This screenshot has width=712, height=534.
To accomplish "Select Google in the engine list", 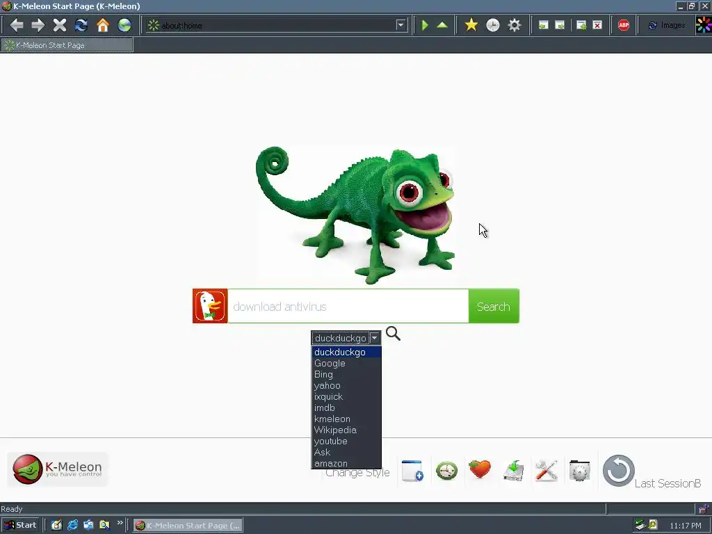I will coord(346,363).
